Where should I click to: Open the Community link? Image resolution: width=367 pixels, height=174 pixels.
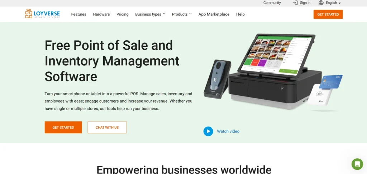(x=272, y=3)
